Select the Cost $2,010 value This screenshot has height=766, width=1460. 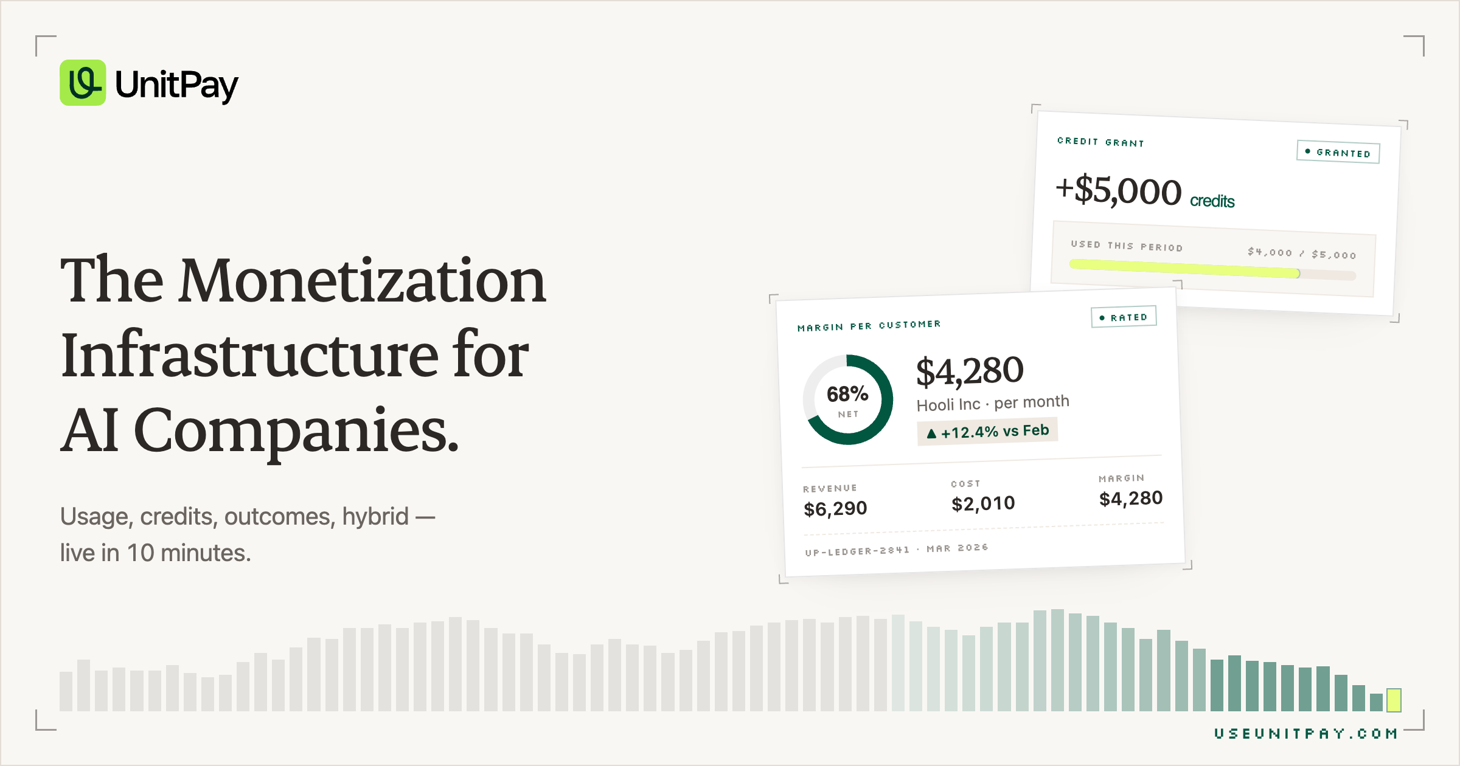(983, 503)
